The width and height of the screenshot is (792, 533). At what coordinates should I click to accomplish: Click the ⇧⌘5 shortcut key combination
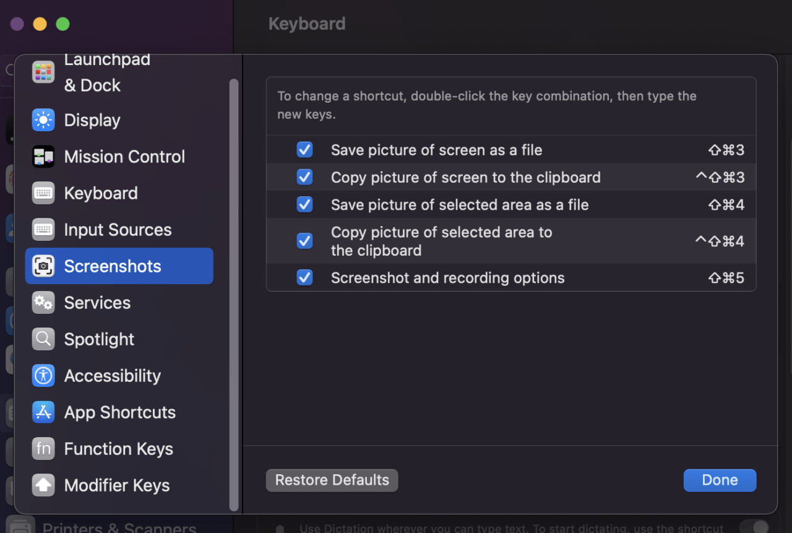(726, 278)
